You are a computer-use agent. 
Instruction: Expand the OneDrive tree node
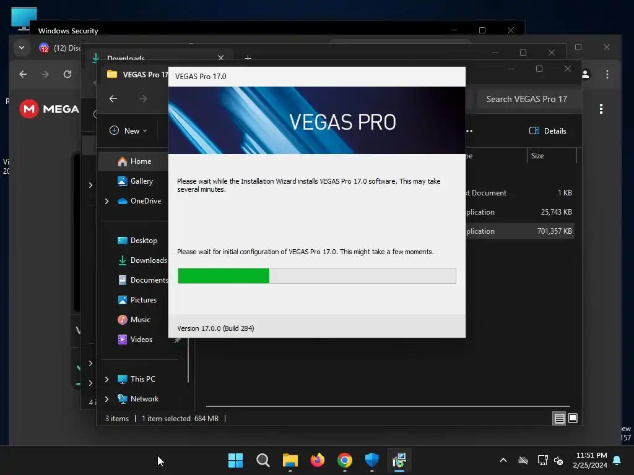(x=106, y=201)
